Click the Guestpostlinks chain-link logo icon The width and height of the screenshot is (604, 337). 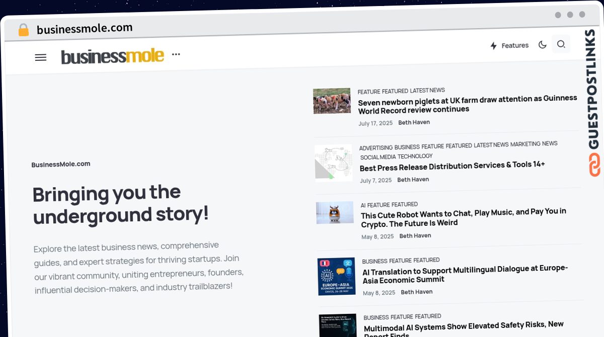[x=595, y=165]
